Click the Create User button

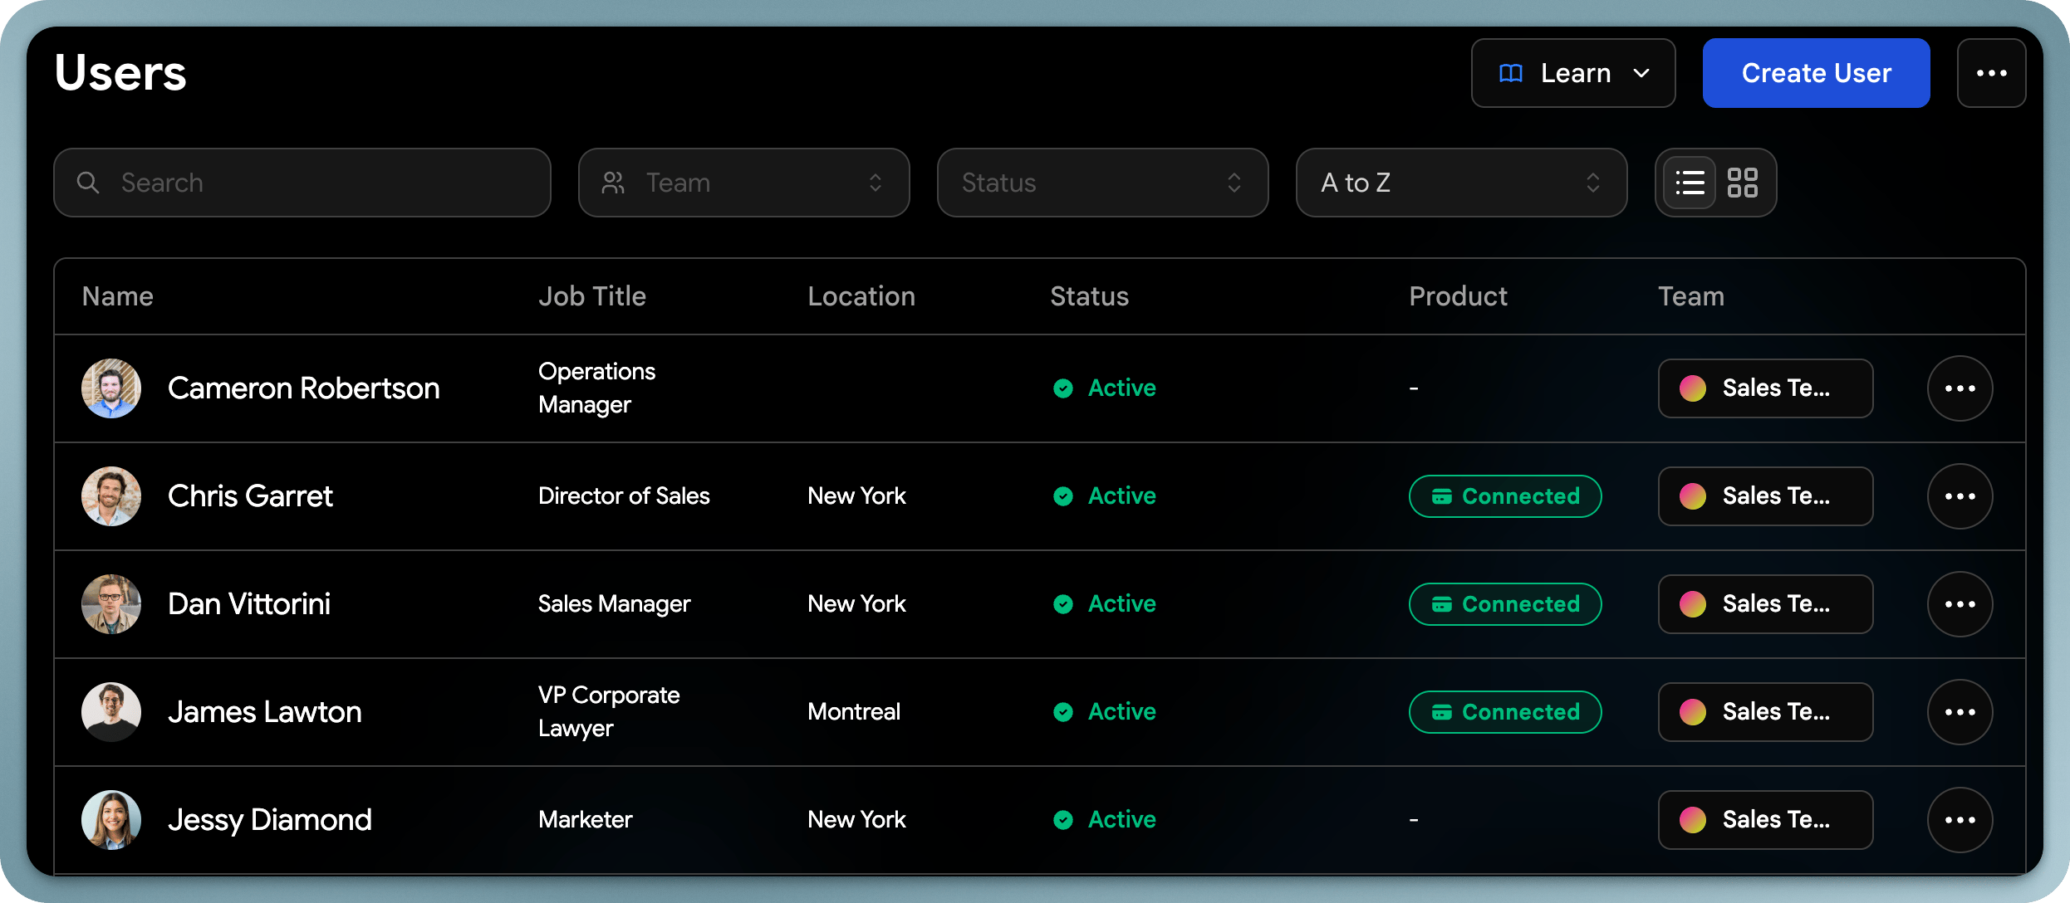1816,73
